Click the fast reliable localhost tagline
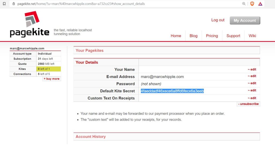Image resolution: width=275 pixels, height=156 pixels. [x=73, y=32]
